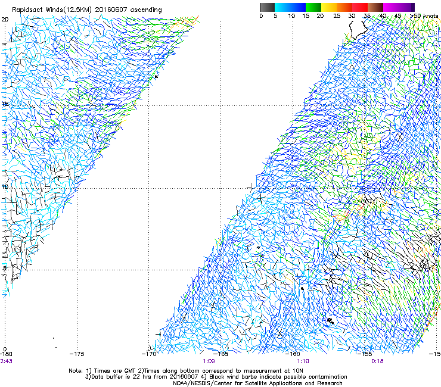Click the note 'Data buffer is 22 hrs from 20160607'
The height and width of the screenshot is (387, 441).
142,377
